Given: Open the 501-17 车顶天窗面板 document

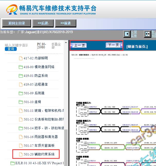Looking at the screenshot, I should (39, 145).
